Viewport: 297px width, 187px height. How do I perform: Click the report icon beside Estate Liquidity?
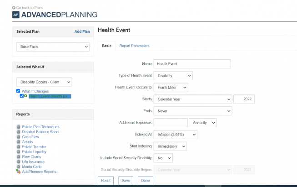(18, 151)
